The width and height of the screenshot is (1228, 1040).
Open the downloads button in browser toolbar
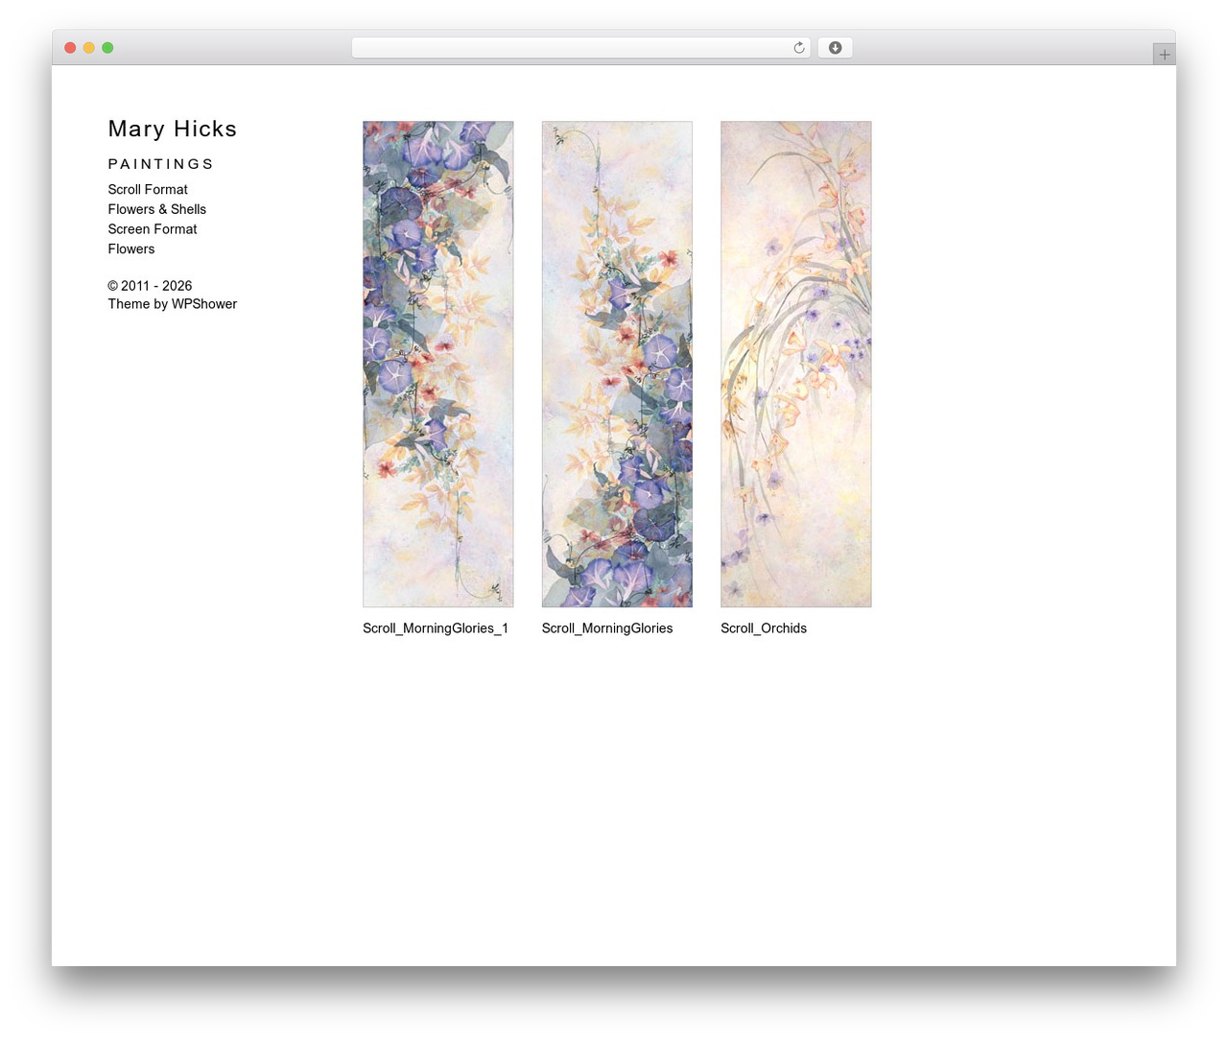point(835,48)
